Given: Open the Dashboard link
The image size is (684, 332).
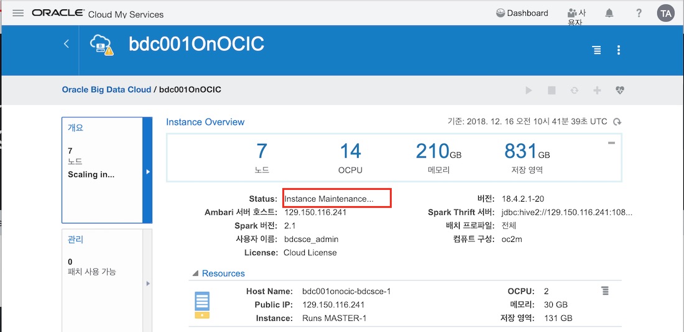Looking at the screenshot, I should pyautogui.click(x=522, y=13).
